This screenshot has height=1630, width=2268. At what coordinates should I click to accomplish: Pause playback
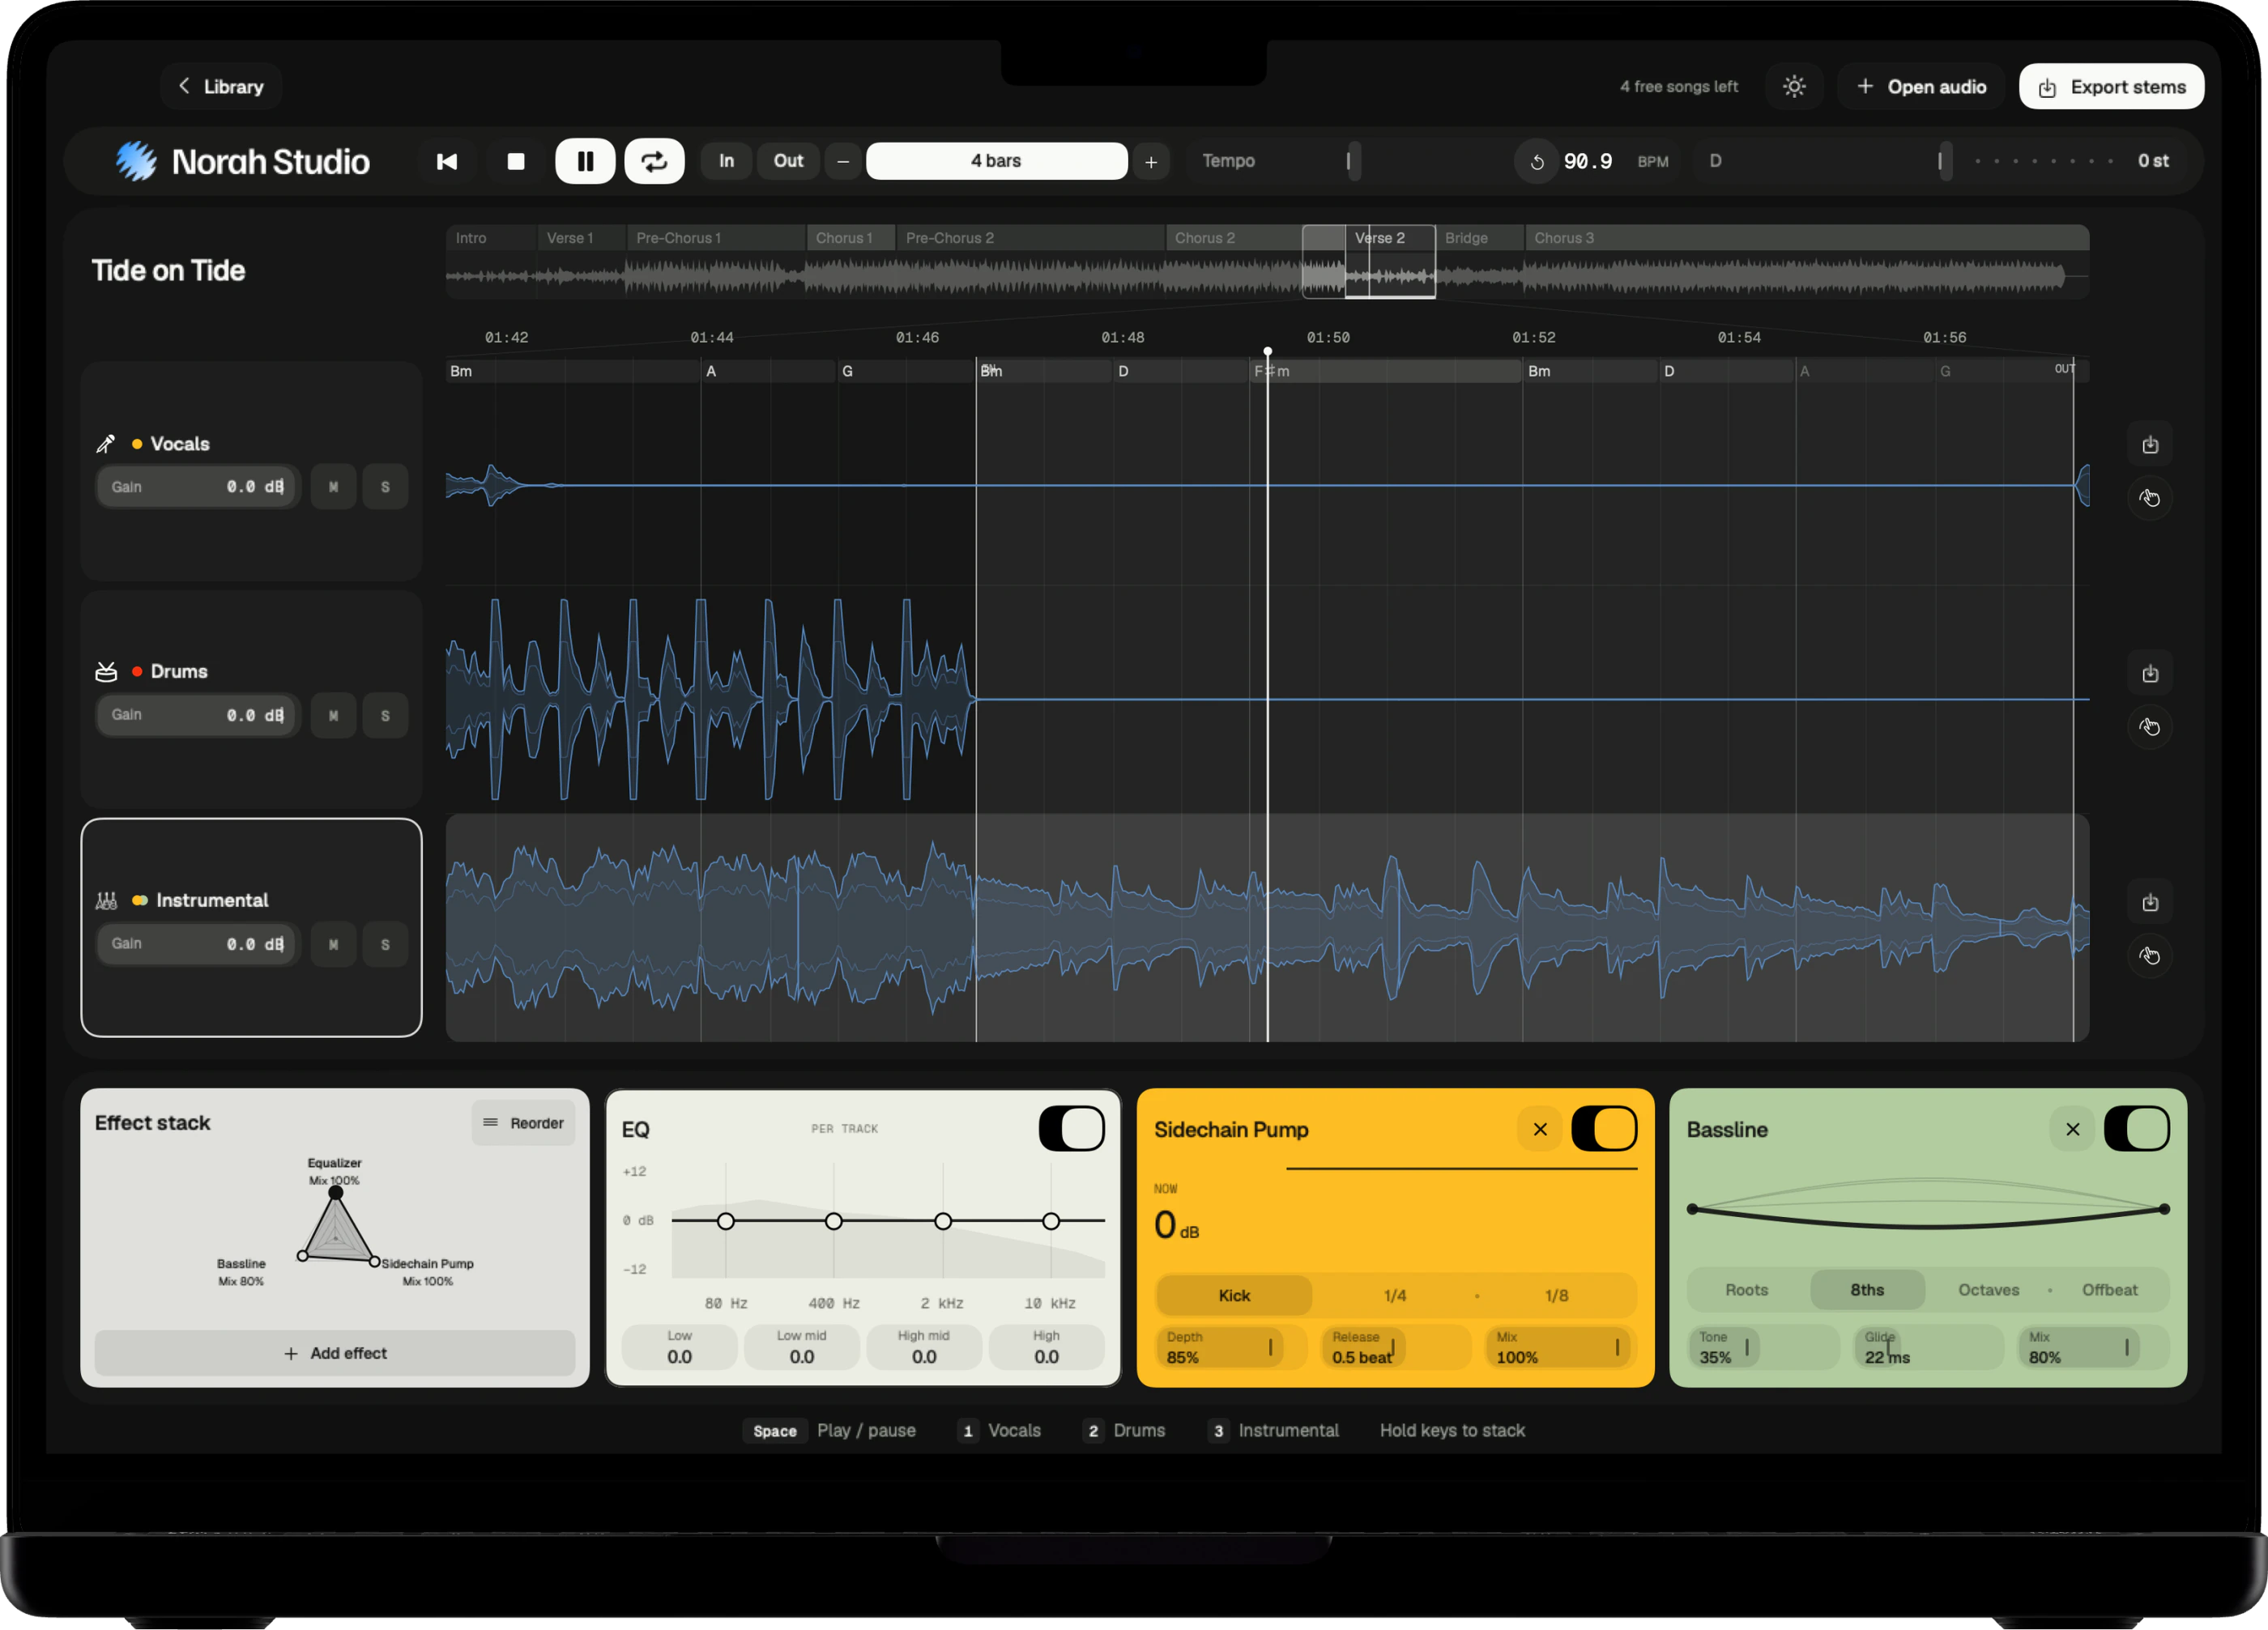585,161
